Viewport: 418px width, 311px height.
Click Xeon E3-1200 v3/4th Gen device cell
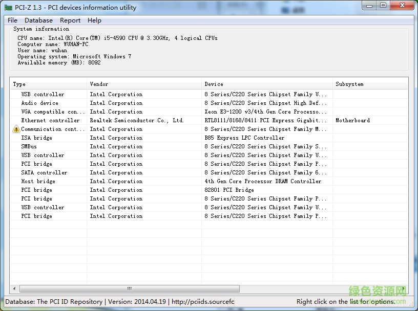click(265, 112)
